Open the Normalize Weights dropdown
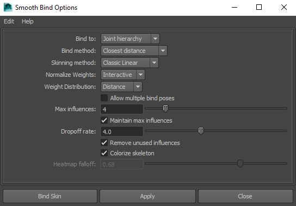 (123, 75)
